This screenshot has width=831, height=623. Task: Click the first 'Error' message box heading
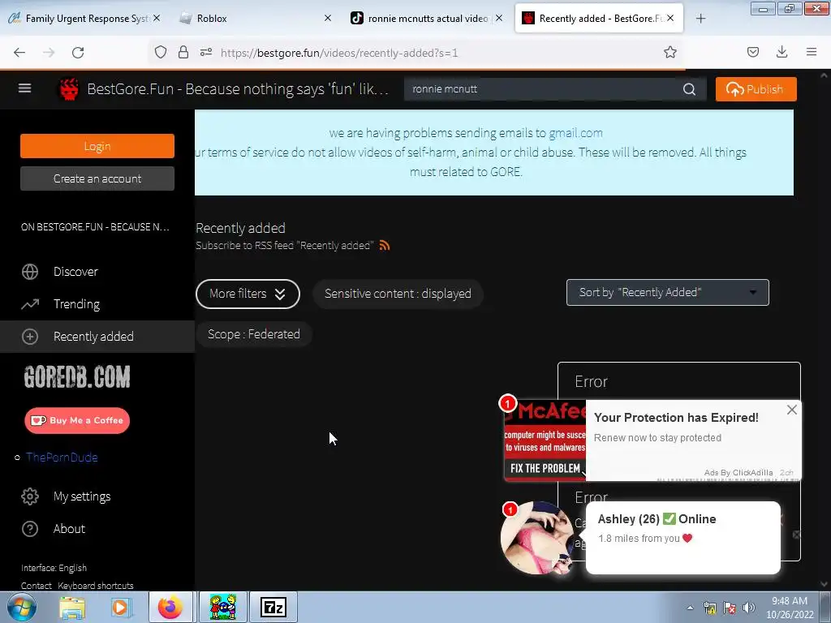point(591,381)
